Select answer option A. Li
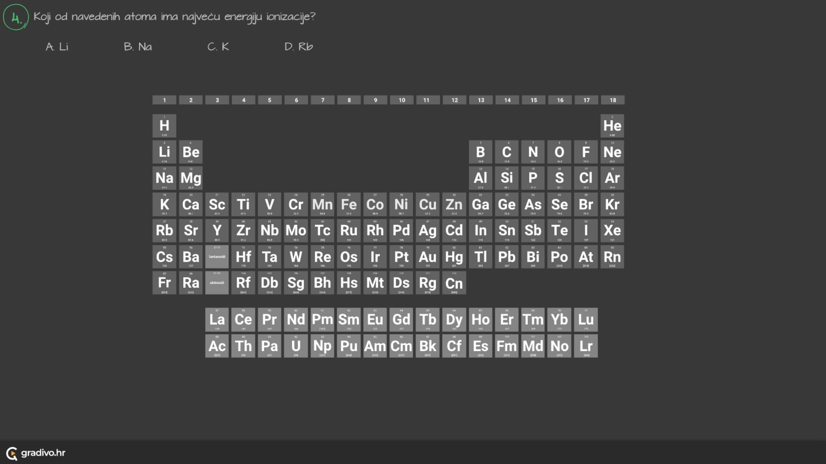This screenshot has width=826, height=464. click(57, 46)
